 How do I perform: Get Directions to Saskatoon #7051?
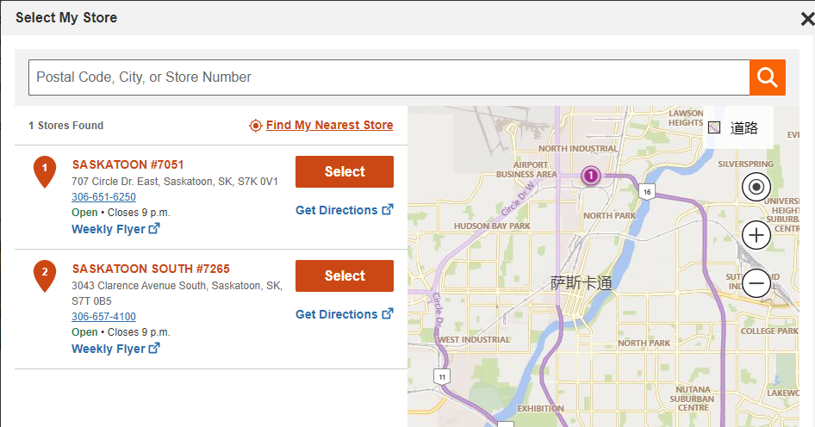(x=344, y=210)
